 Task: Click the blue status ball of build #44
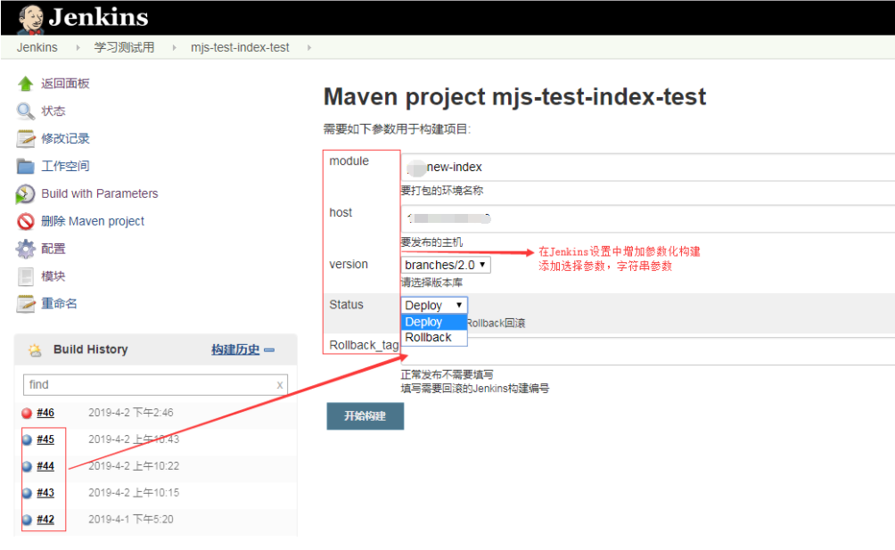point(27,467)
